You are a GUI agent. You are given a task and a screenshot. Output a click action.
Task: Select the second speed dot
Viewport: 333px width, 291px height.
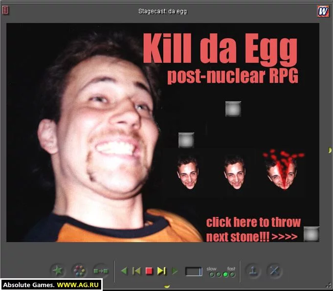click(219, 275)
